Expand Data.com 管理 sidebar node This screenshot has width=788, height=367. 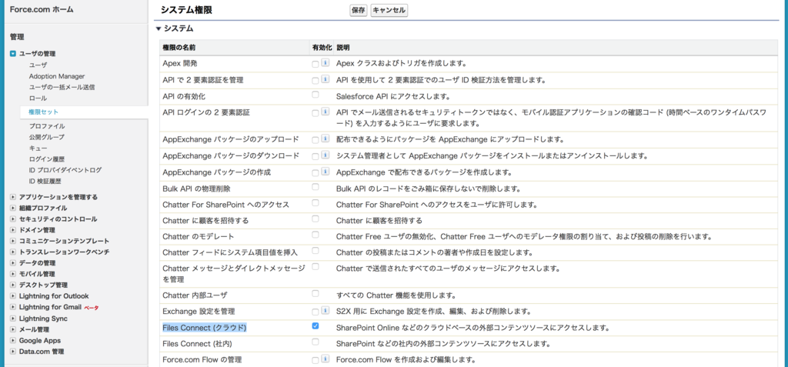tap(13, 352)
